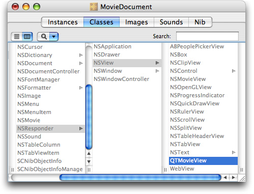254x194 pixels.
Task: Select NSMovieView class
Action: (188, 79)
